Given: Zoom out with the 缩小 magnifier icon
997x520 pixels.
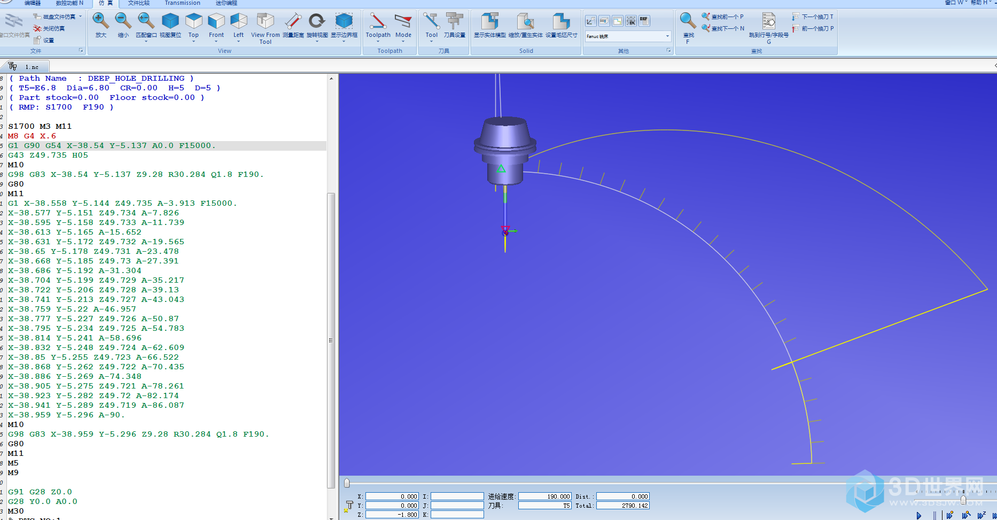Looking at the screenshot, I should 123,21.
